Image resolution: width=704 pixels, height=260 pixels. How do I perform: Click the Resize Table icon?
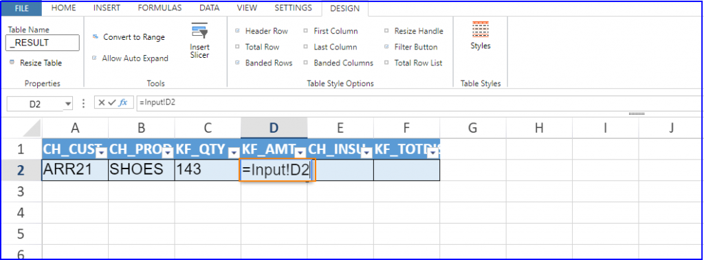(12, 63)
